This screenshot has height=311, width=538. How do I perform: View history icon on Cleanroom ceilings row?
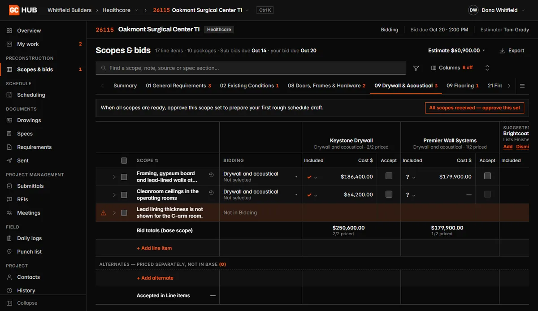coord(211,192)
